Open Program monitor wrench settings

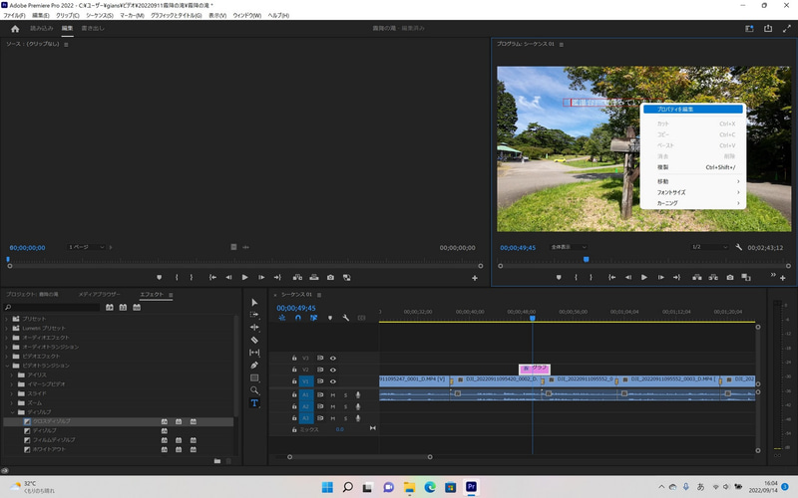[739, 247]
